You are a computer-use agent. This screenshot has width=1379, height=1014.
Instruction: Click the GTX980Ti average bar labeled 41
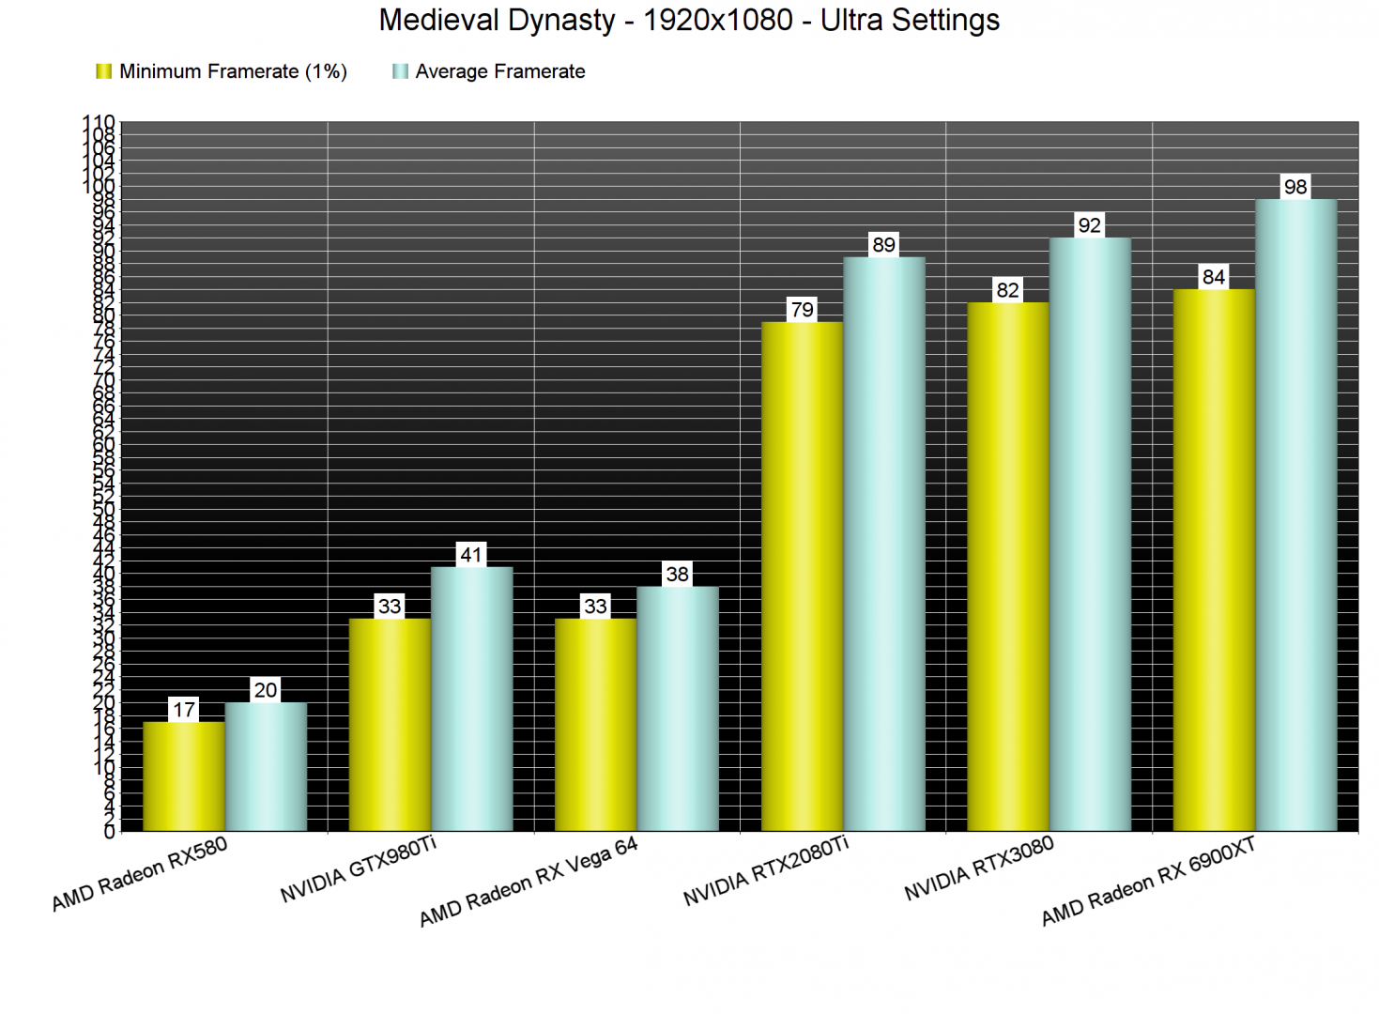471,699
